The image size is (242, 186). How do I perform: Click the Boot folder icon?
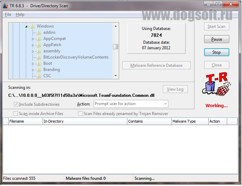39,63
